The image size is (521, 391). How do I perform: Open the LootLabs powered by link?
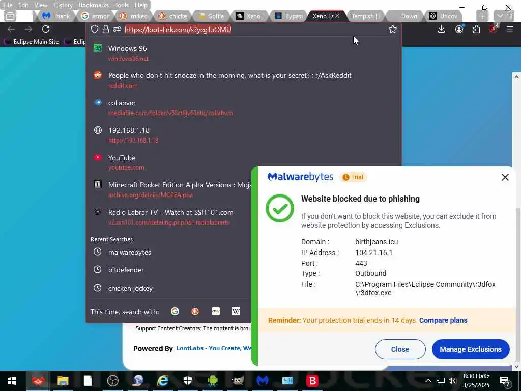coord(214,348)
